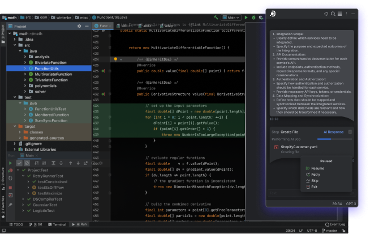This screenshot has width=370, height=234.
Task: Sort tests alphabetically in Run toolbar
Action: [36, 163]
